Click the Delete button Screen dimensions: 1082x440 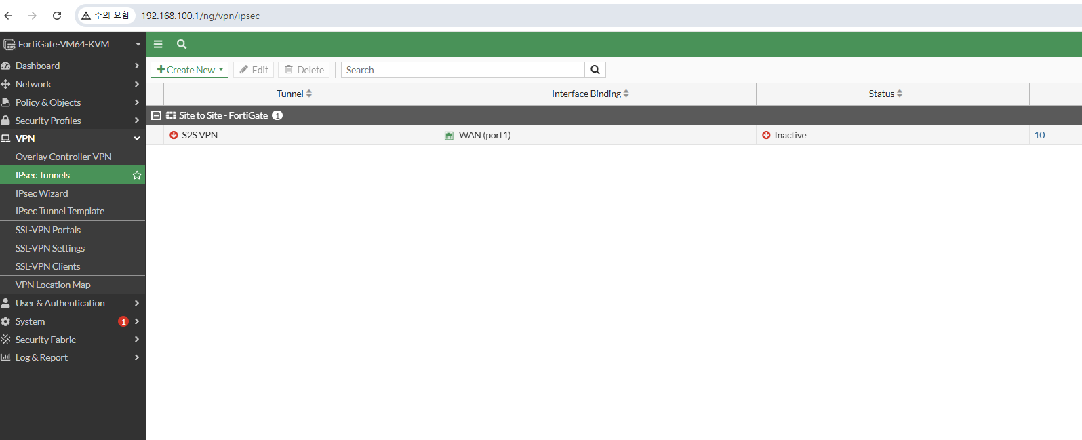[304, 70]
